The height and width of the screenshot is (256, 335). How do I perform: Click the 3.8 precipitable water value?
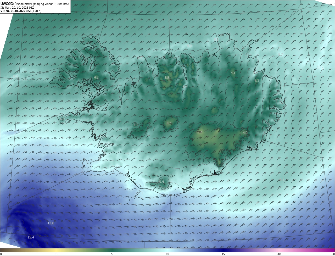(167, 78)
